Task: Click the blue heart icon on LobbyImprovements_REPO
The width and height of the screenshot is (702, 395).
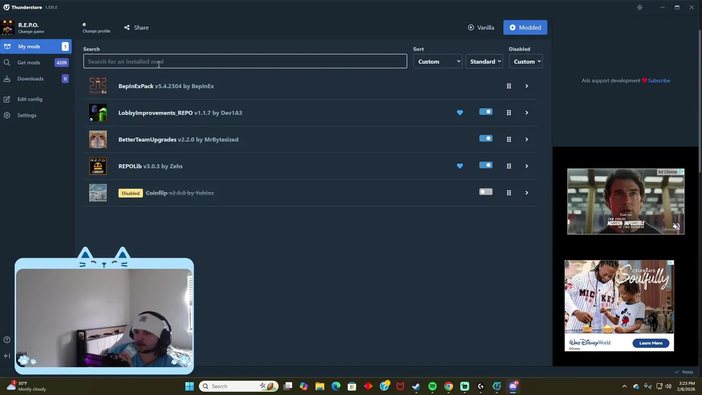Action: [460, 112]
